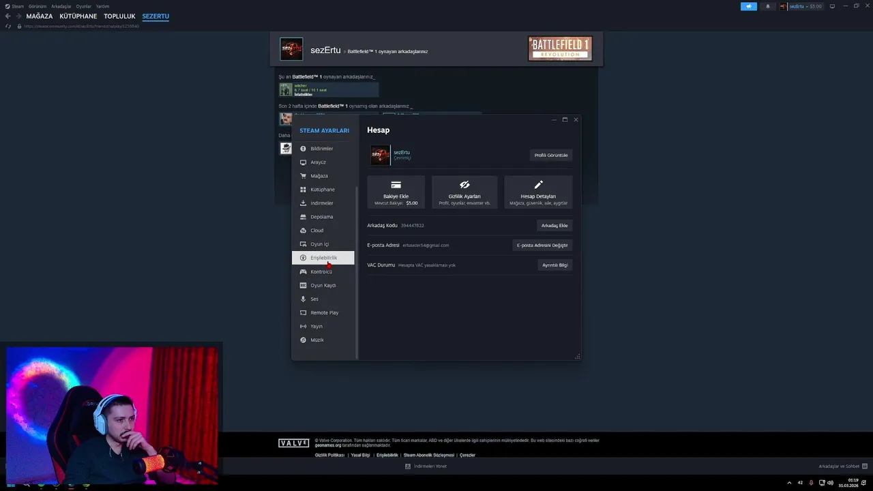Viewport: 873px width, 491px height.
Task: Open the Arkadaşlar menu
Action: 61,6
